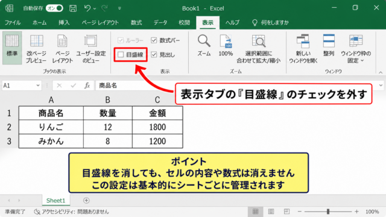Screen dimensions: 386x217
Task: Open the ズーム zoom dialog
Action: pos(204,46)
